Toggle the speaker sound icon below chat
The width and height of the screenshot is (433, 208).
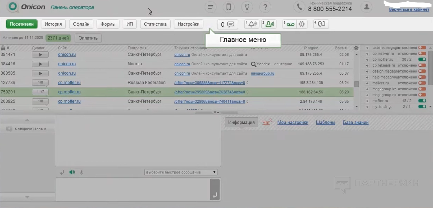(x=72, y=172)
